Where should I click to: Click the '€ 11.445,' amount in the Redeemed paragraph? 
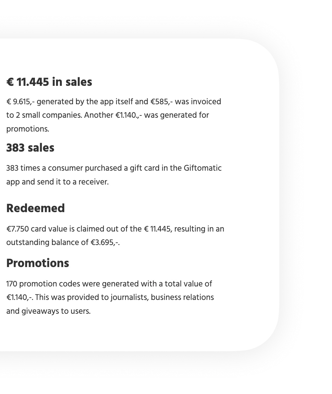[158, 229]
